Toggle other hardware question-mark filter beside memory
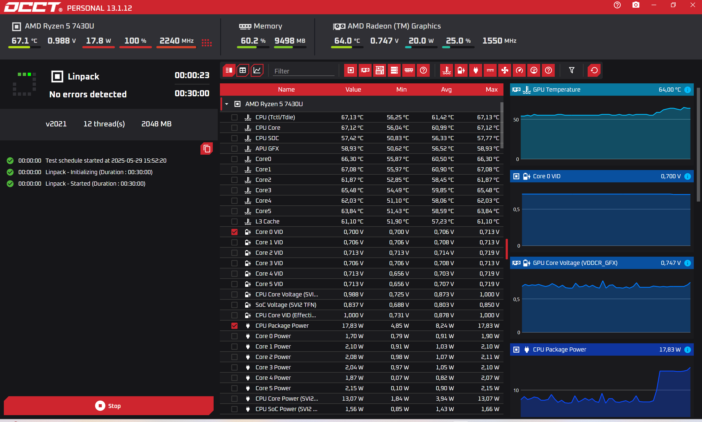Image resolution: width=702 pixels, height=422 pixels. pos(423,70)
